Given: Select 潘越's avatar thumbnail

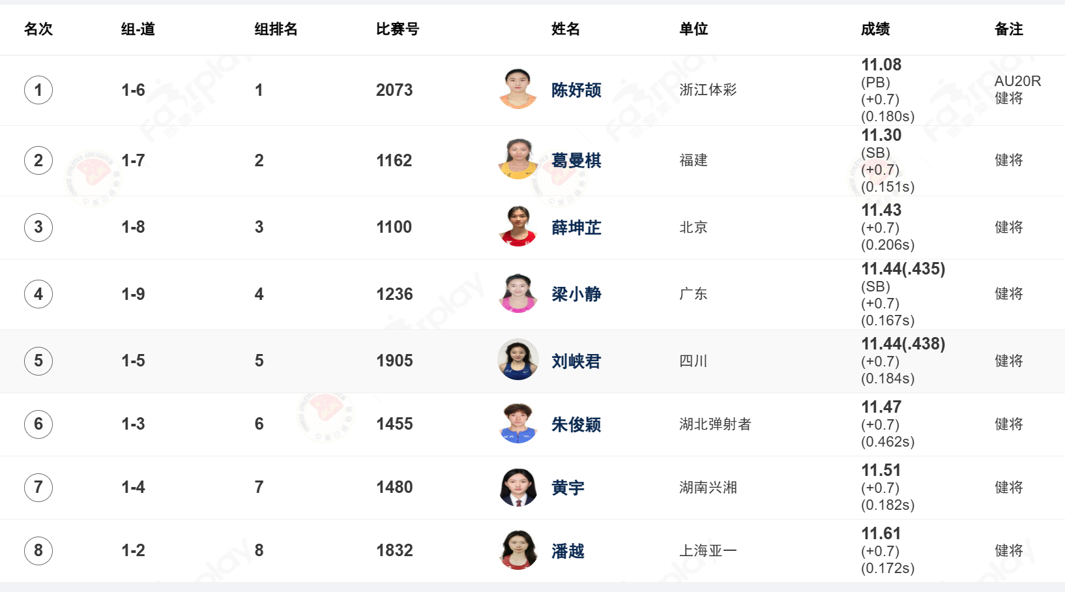Looking at the screenshot, I should [x=518, y=550].
